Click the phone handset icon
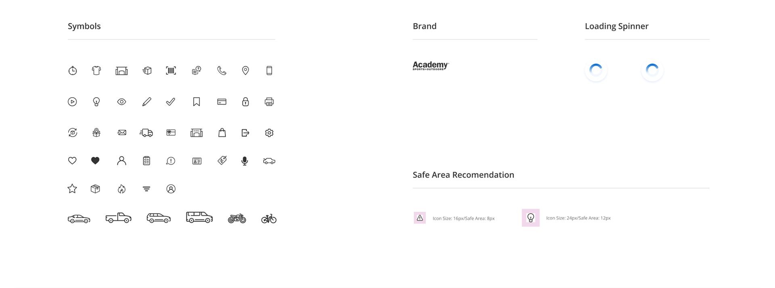The width and height of the screenshot is (775, 288). click(x=222, y=71)
